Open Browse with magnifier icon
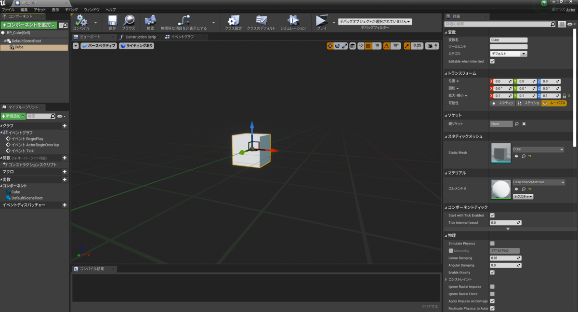Viewport: 578px width, 312px height. (x=129, y=21)
